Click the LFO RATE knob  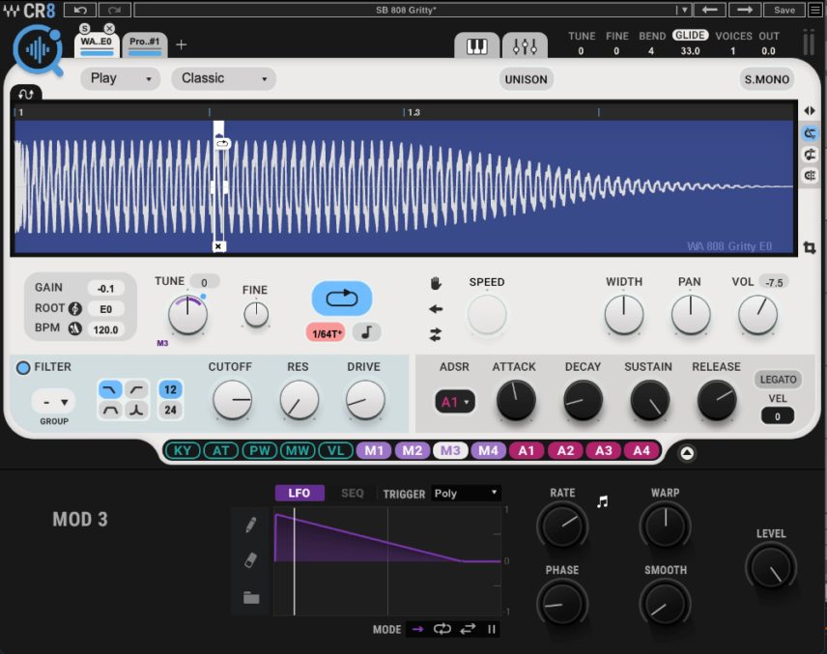click(562, 526)
